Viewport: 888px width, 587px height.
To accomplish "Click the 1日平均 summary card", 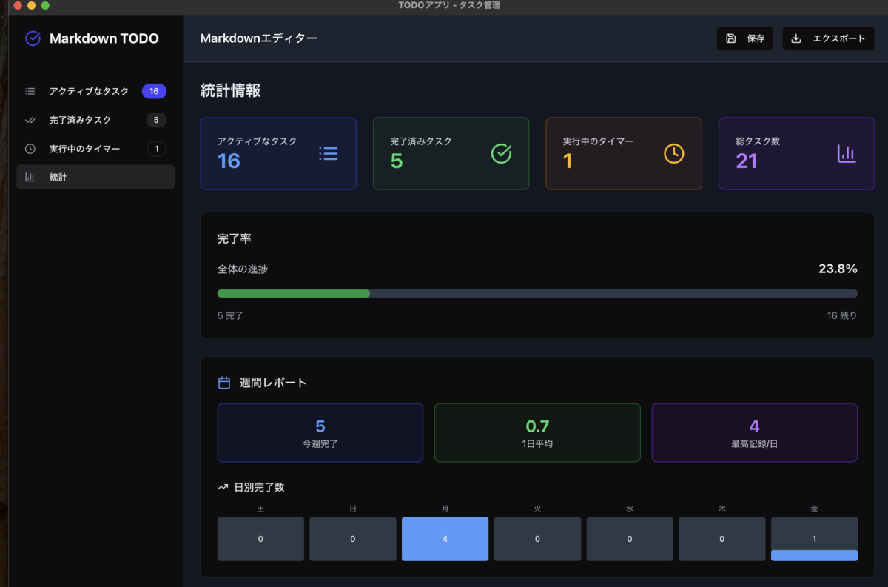I will pos(537,433).
